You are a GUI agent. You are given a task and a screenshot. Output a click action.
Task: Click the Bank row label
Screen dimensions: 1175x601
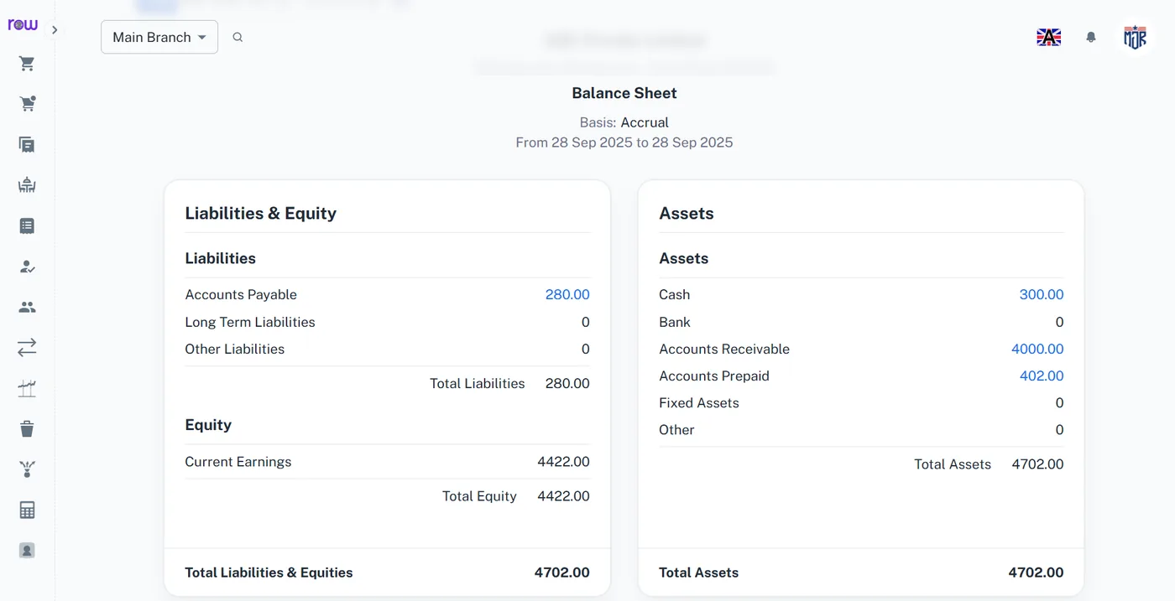point(675,322)
